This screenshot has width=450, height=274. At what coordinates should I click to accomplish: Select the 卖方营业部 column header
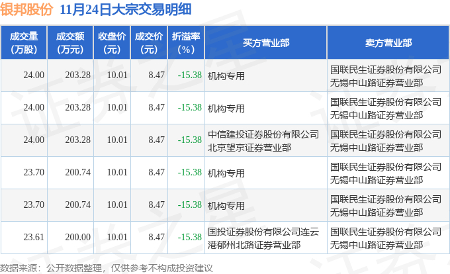tap(388, 43)
